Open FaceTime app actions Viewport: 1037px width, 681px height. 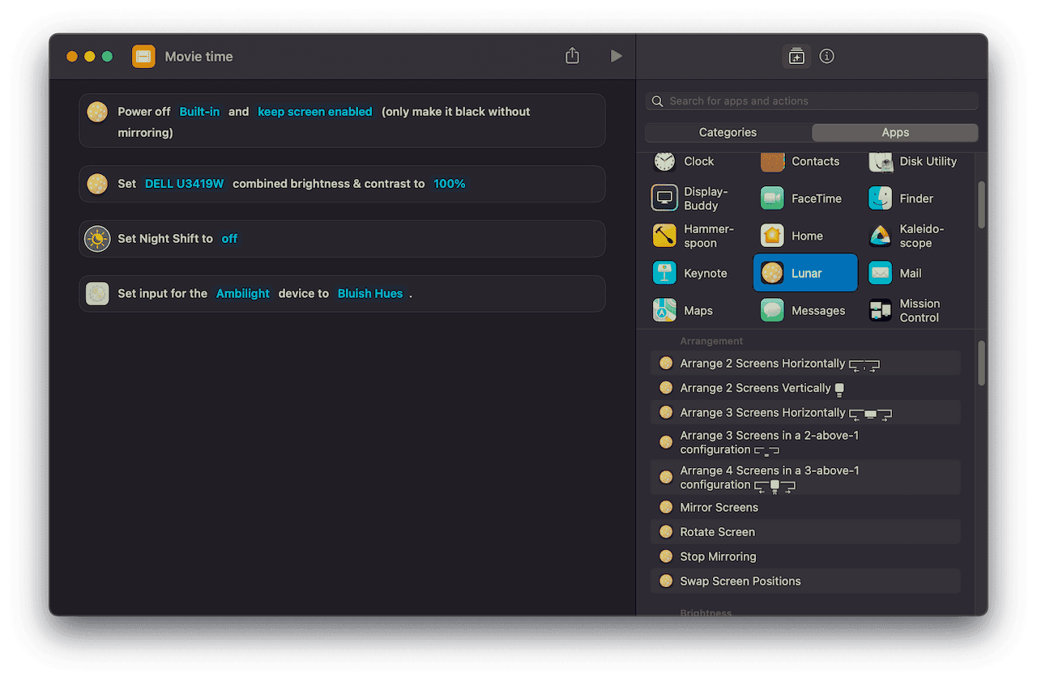[801, 198]
